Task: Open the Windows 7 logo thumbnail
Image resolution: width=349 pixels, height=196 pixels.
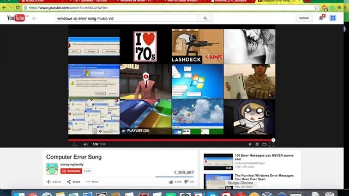Action: point(197,81)
